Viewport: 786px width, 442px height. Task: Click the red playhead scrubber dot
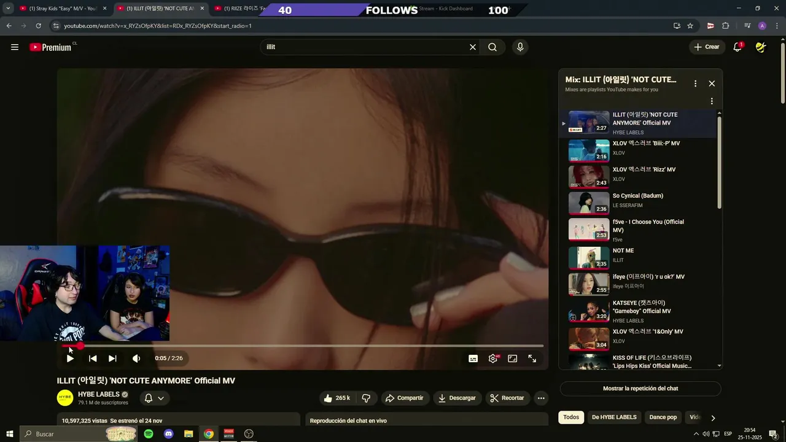coord(80,346)
